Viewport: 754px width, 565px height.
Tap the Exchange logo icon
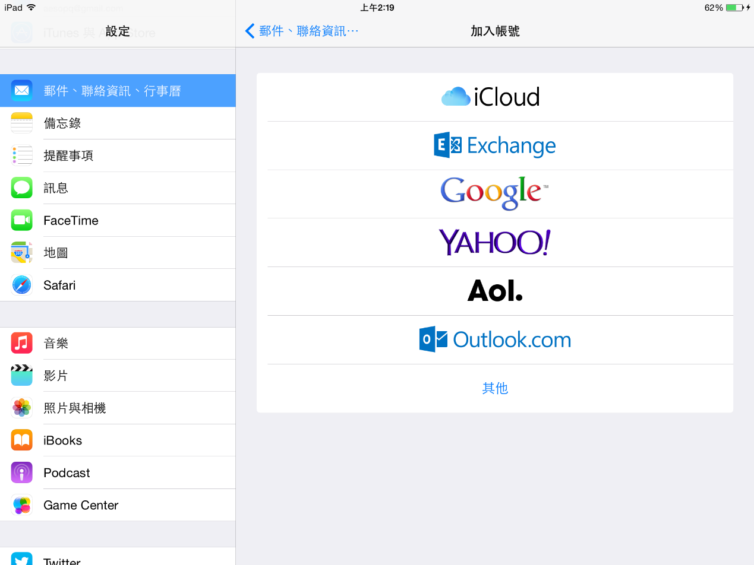click(448, 145)
